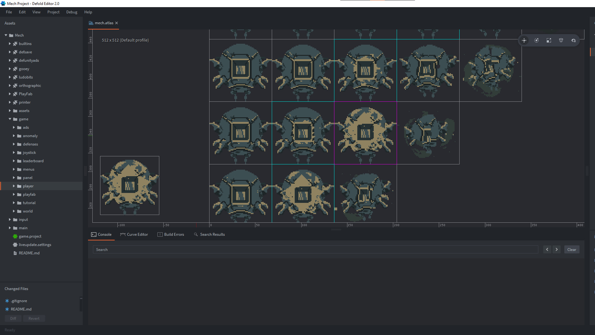Select the Scale tool in the scene toolbar

coord(549,40)
